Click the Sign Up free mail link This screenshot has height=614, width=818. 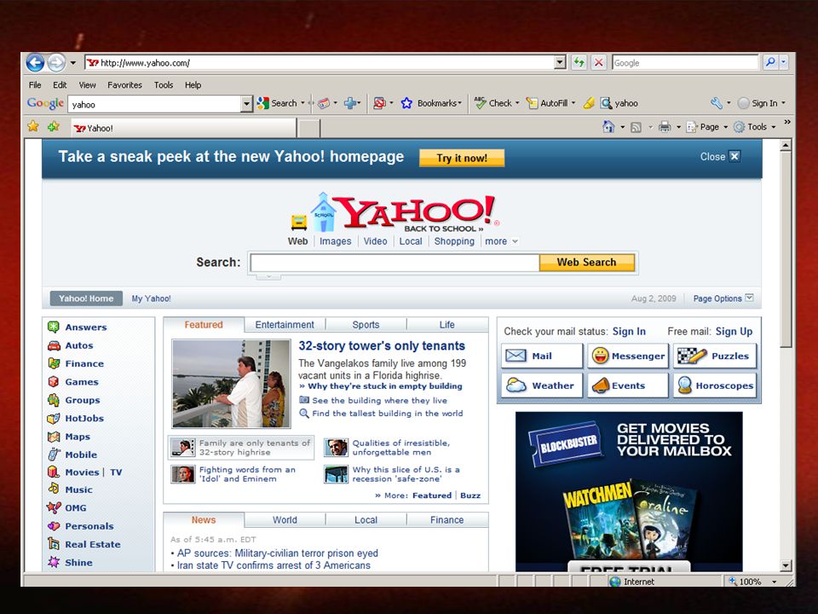tap(734, 332)
